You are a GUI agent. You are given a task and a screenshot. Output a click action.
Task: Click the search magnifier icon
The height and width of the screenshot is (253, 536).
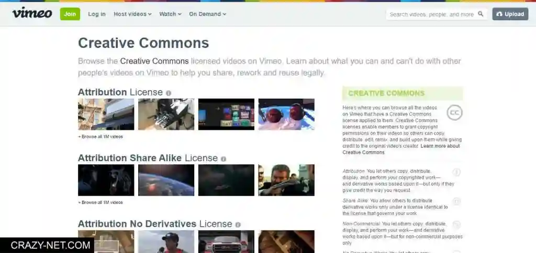[481, 14]
